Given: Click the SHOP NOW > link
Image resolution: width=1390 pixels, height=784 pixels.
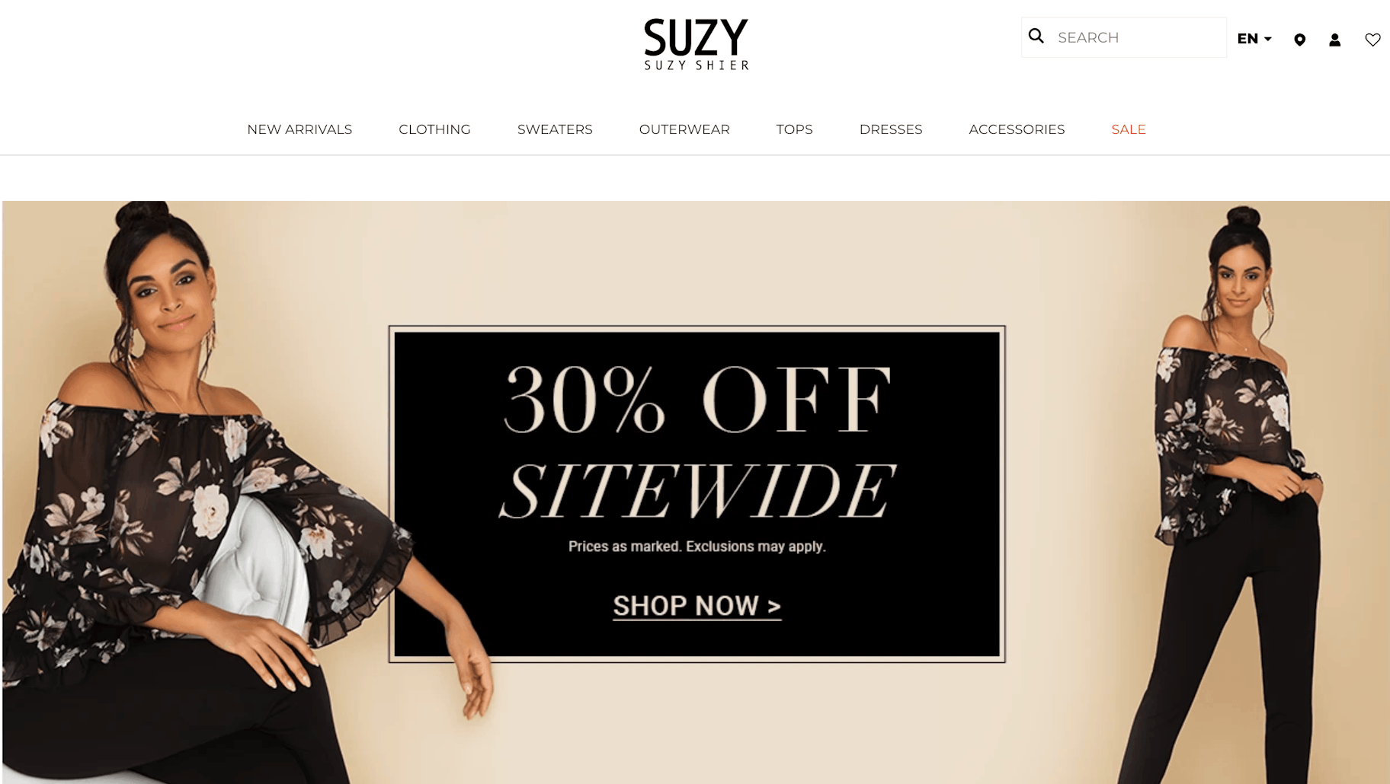Looking at the screenshot, I should pos(697,606).
